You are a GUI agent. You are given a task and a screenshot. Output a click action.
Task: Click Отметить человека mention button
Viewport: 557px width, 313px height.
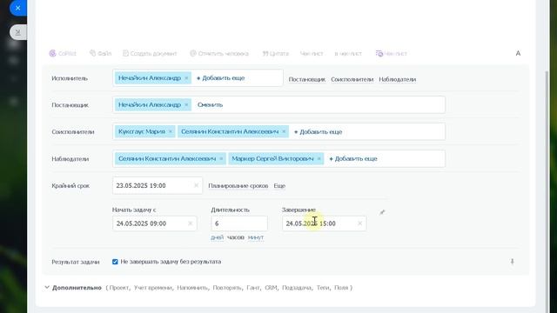tap(219, 54)
